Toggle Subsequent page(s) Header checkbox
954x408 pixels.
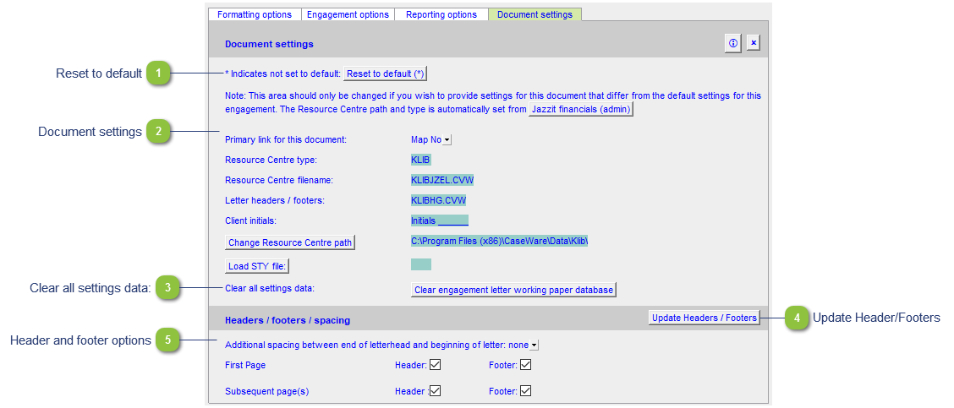tap(435, 390)
